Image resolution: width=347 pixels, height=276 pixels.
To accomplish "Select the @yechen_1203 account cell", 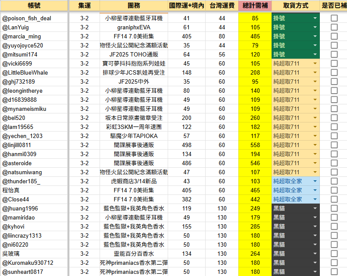I will coord(34,136).
